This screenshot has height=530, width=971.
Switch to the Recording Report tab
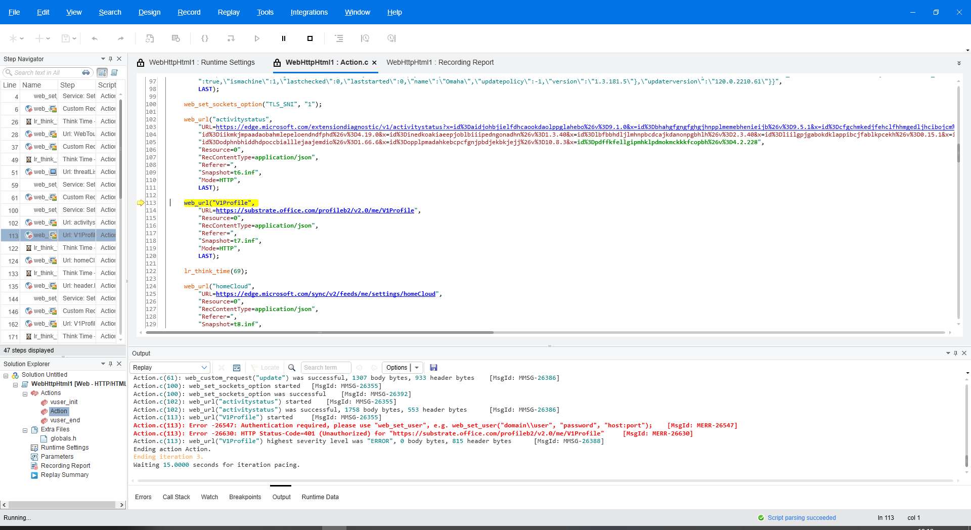pos(440,63)
